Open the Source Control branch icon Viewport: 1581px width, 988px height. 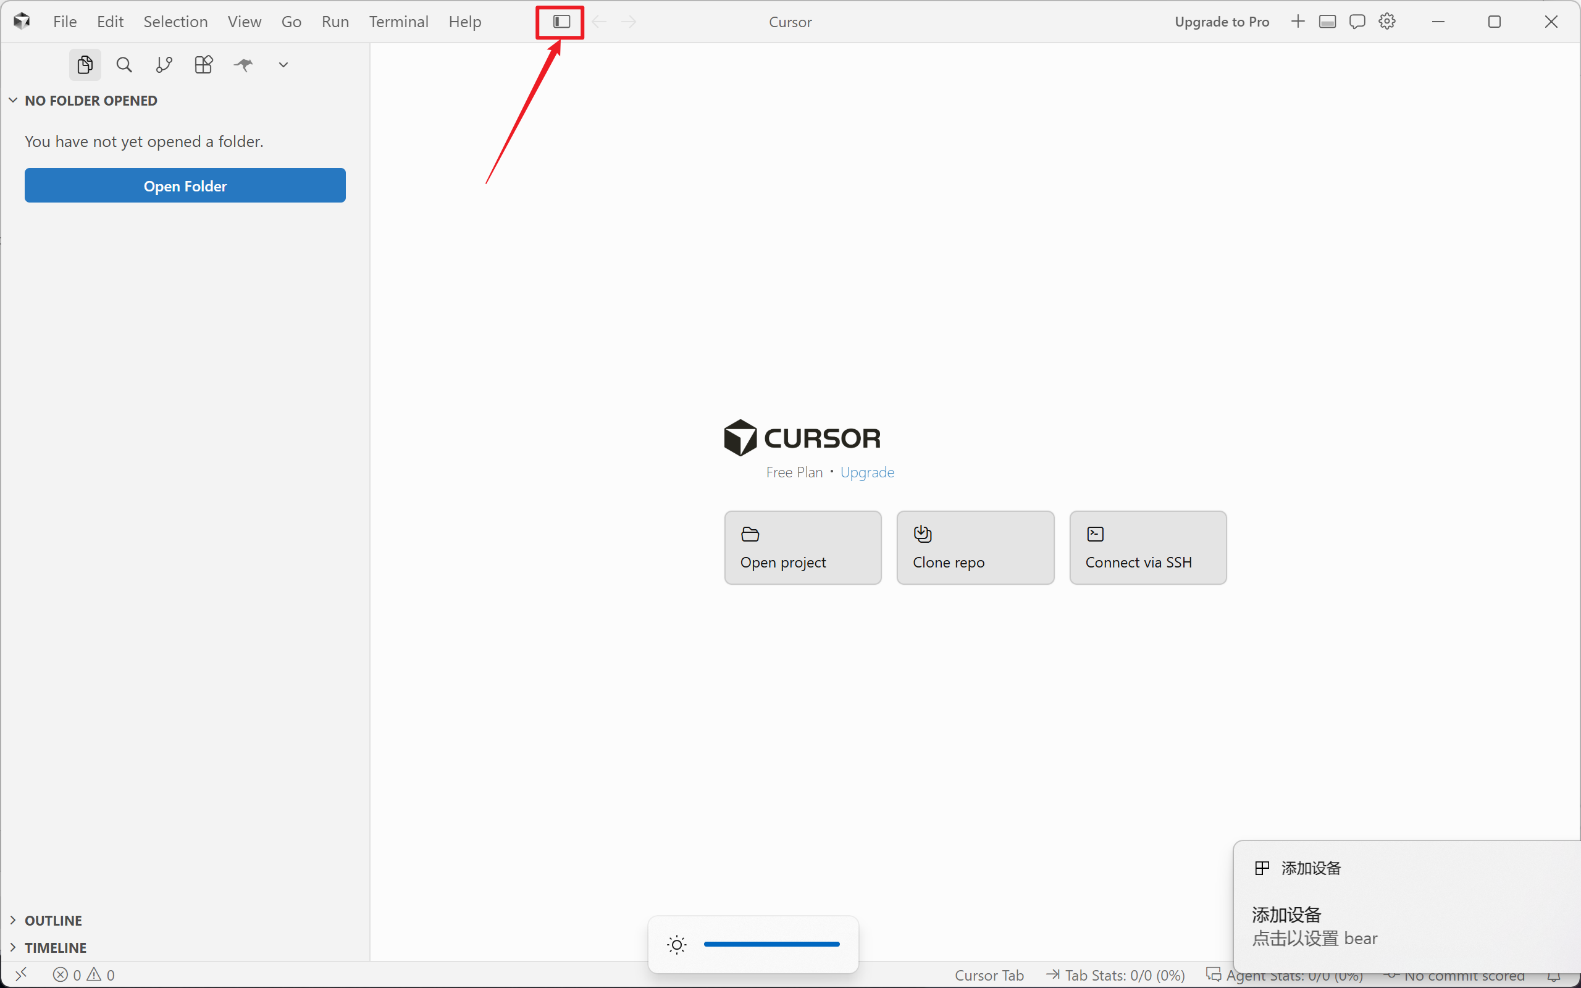[164, 65]
